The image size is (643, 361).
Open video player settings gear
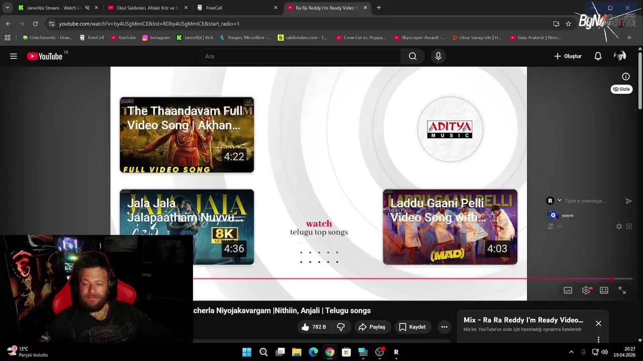[x=586, y=290]
